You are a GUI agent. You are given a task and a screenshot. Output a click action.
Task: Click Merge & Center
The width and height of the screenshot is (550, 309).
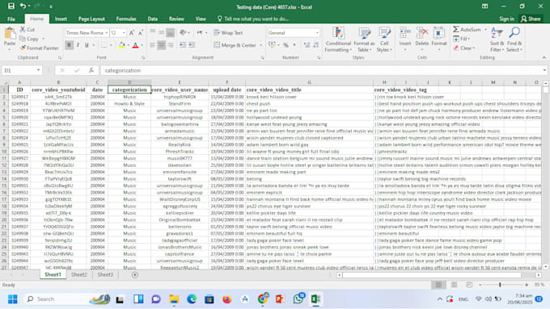coord(235,45)
